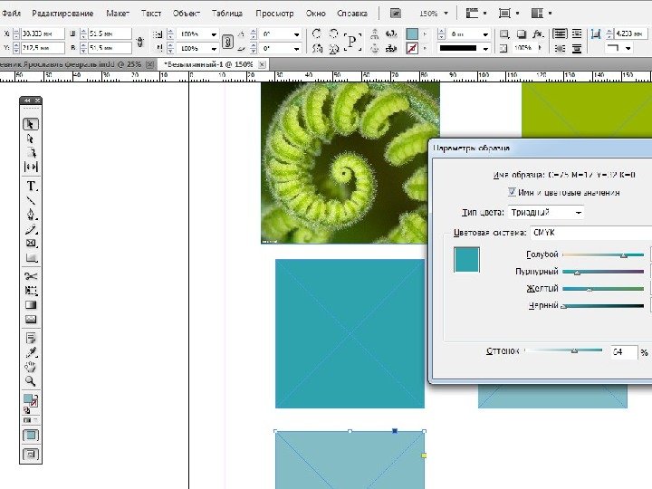Click the select container (P) icon in control bar

351,41
